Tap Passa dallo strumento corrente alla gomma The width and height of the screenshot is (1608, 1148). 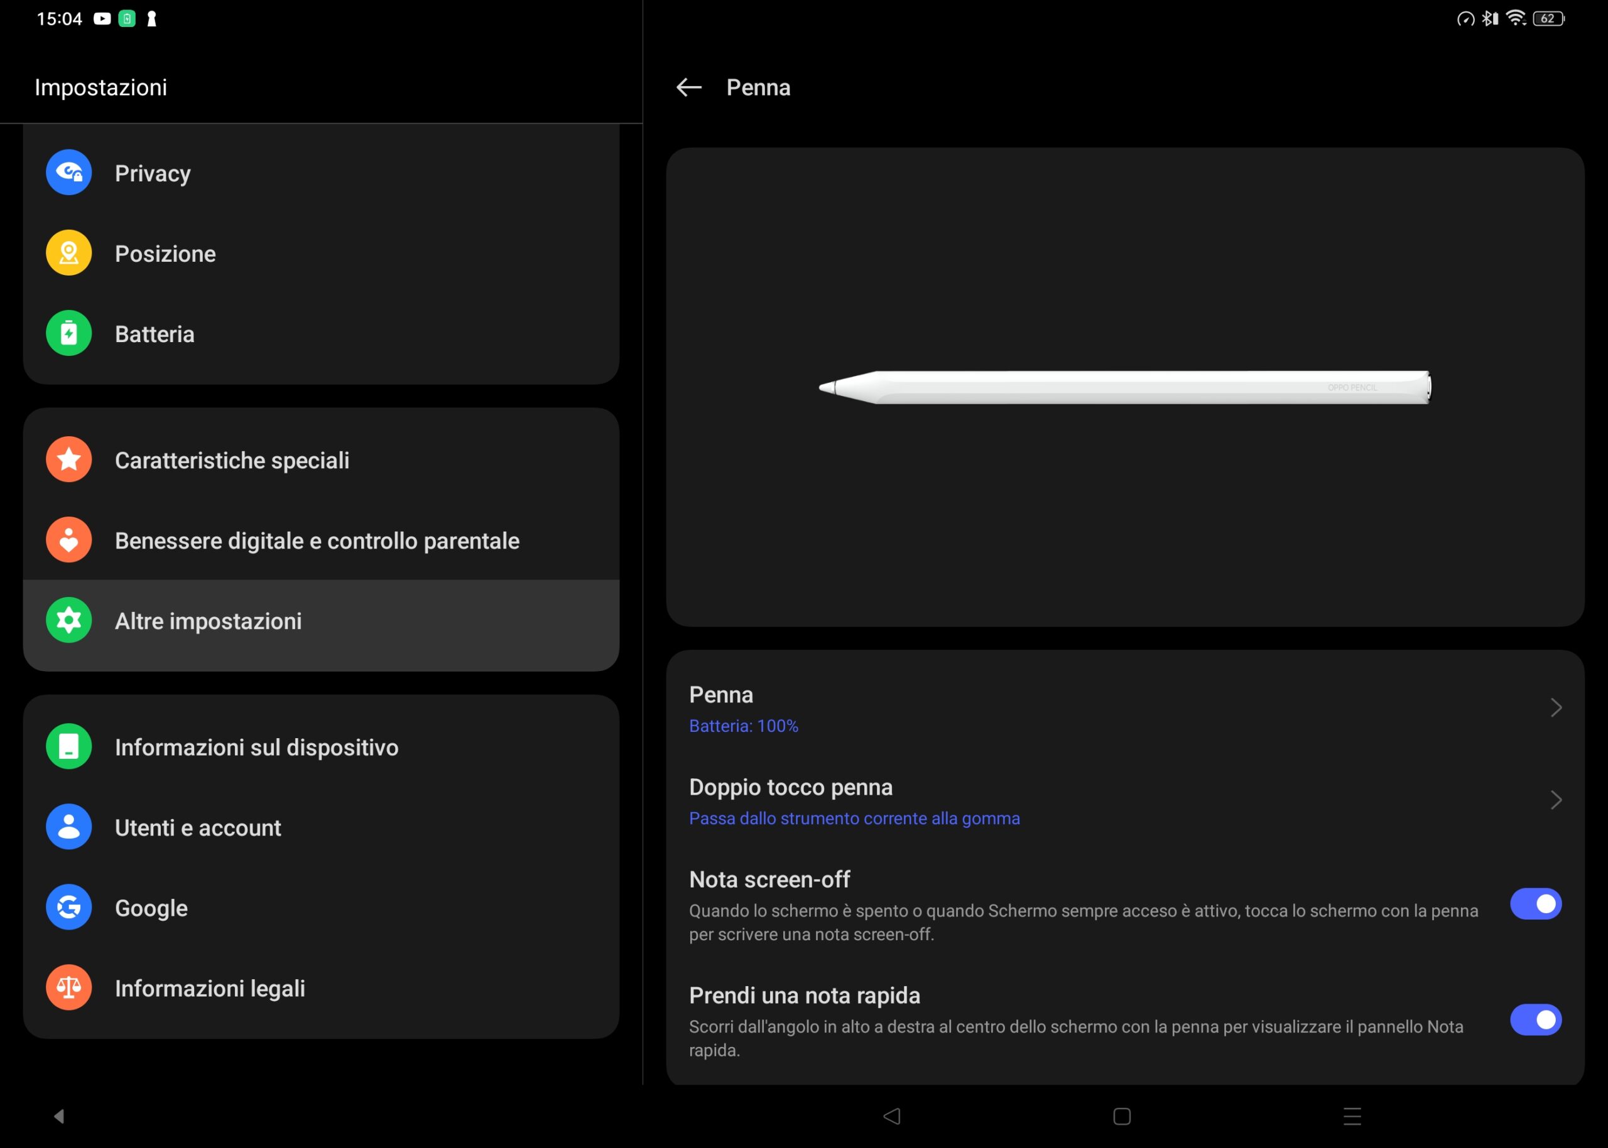854,818
